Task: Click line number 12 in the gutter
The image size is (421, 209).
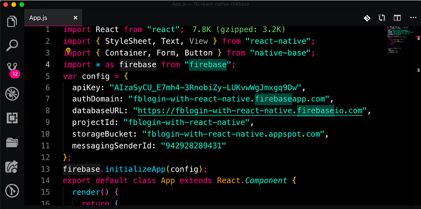Action: click(x=45, y=158)
